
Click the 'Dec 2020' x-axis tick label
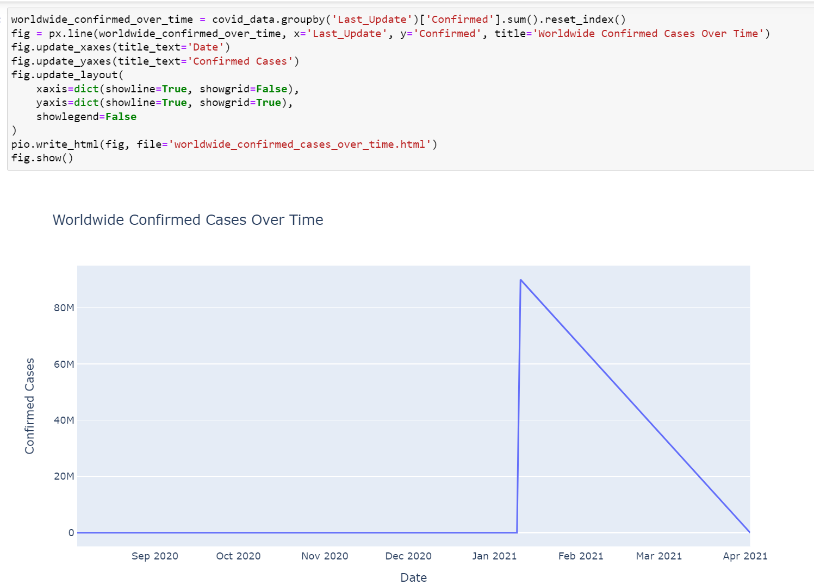click(408, 556)
